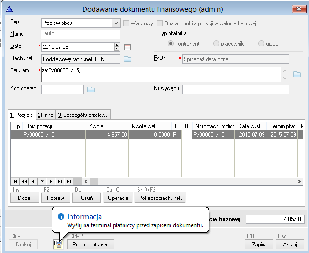The image size is (309, 253).
Task: Select the pracownik payer type
Action: [x=216, y=44]
